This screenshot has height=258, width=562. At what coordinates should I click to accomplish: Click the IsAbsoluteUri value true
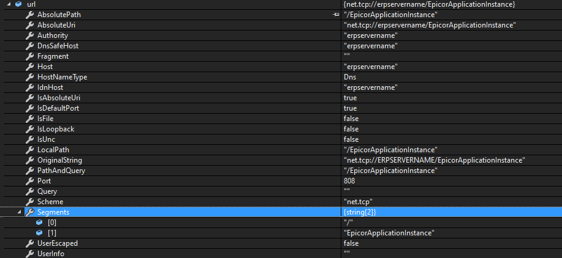coord(350,98)
